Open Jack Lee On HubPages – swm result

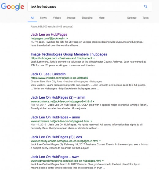tap(55, 157)
